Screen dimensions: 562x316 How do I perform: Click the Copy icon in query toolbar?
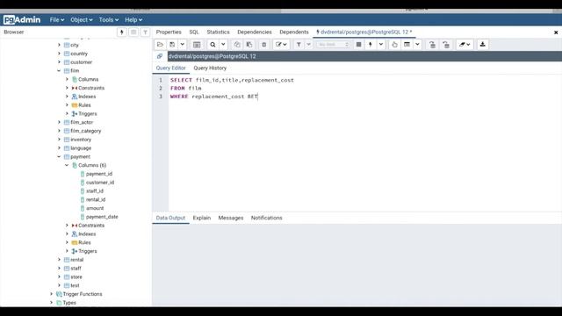237,45
